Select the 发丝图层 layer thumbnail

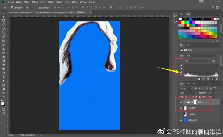pos(185,108)
